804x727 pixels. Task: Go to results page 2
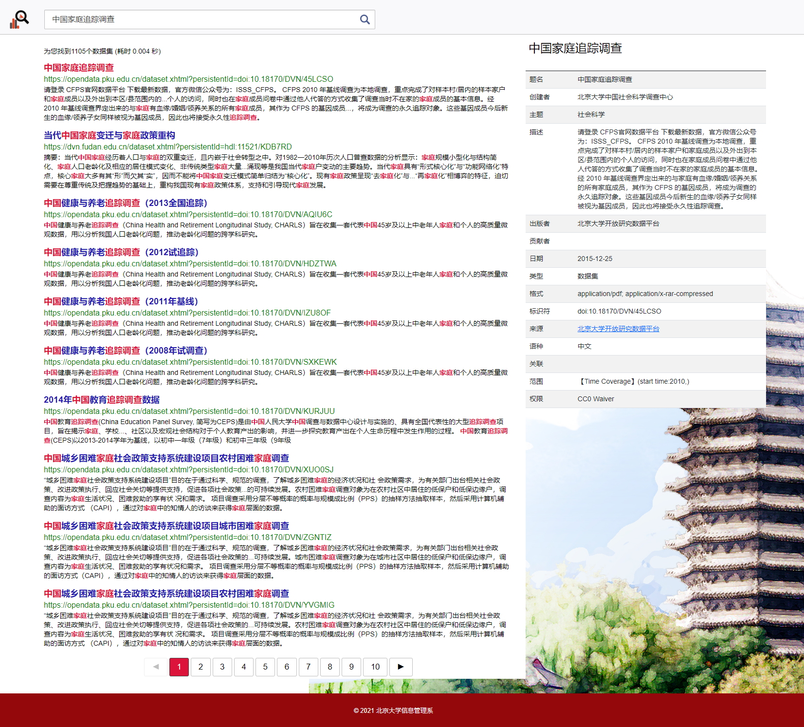click(201, 667)
